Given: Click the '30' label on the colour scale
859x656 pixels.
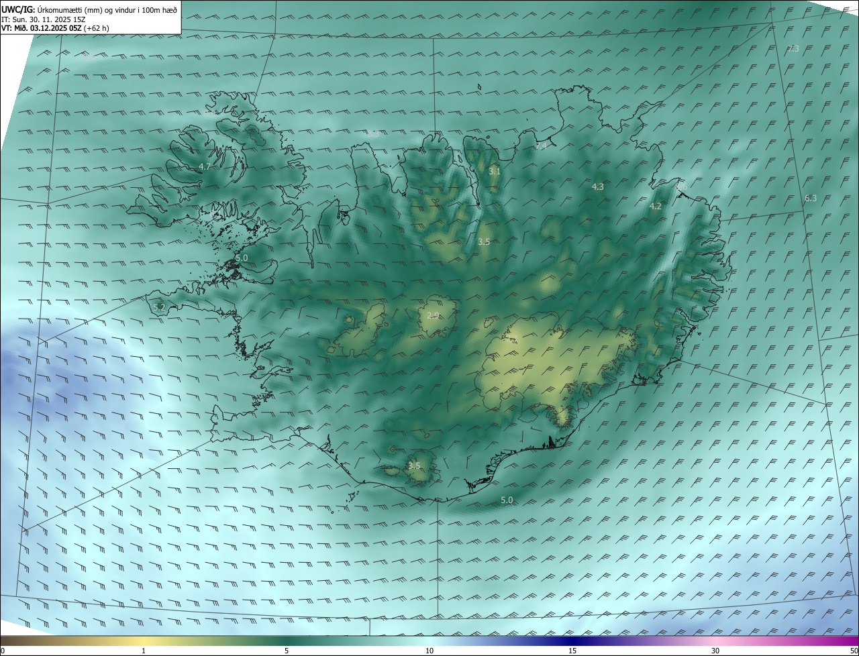Looking at the screenshot, I should [715, 651].
